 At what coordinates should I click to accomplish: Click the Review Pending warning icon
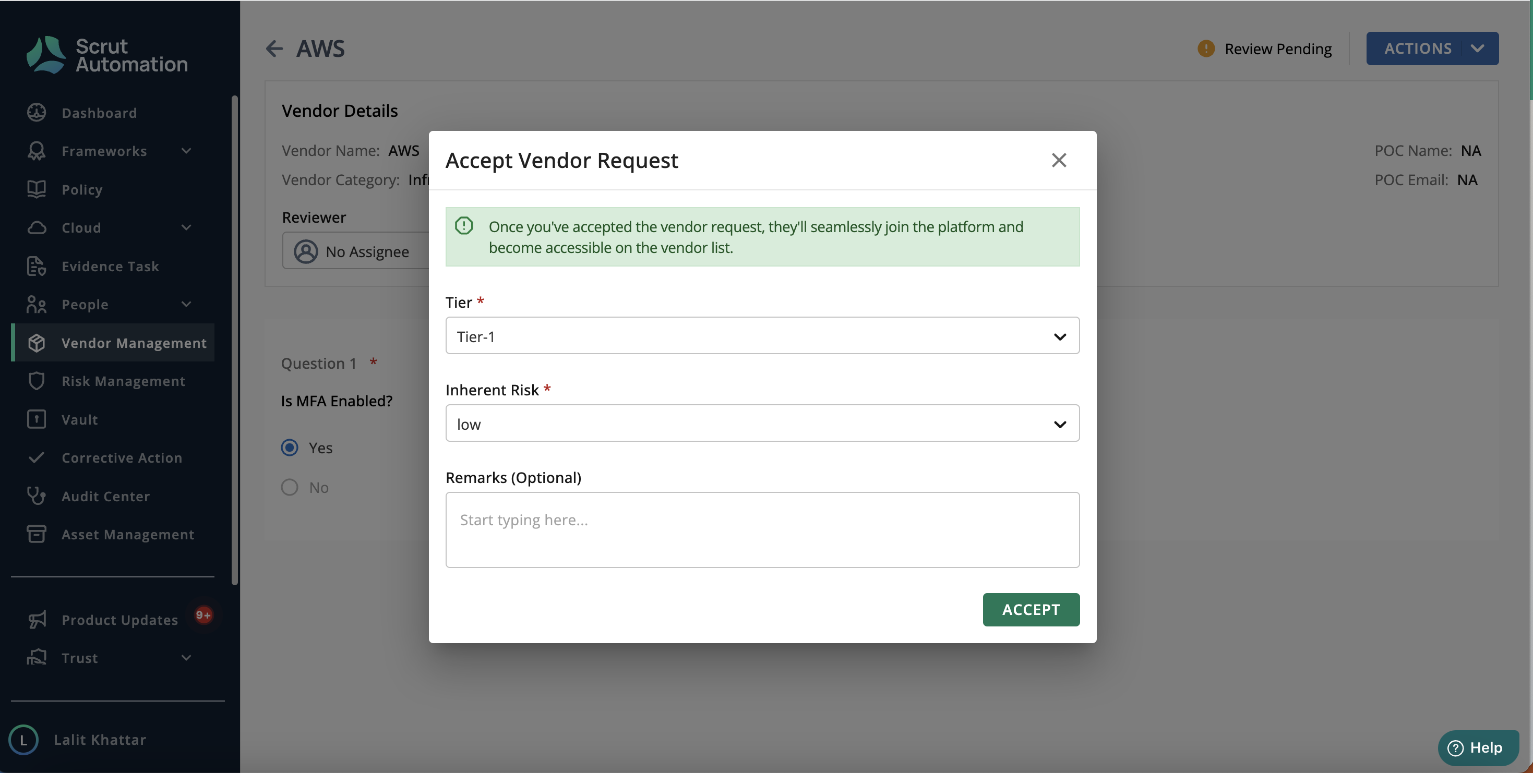coord(1206,48)
